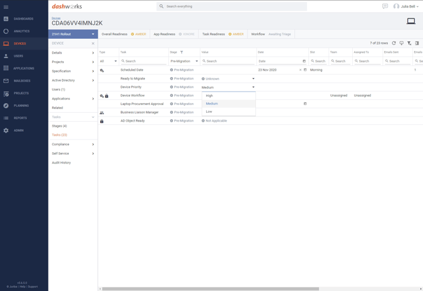
Task: Open the Related item
Action: pyautogui.click(x=57, y=108)
